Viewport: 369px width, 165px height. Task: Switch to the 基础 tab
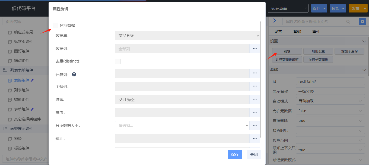click(297, 32)
